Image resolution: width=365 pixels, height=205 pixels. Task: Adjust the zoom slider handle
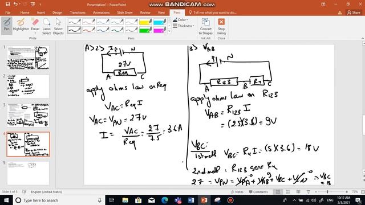(327, 192)
